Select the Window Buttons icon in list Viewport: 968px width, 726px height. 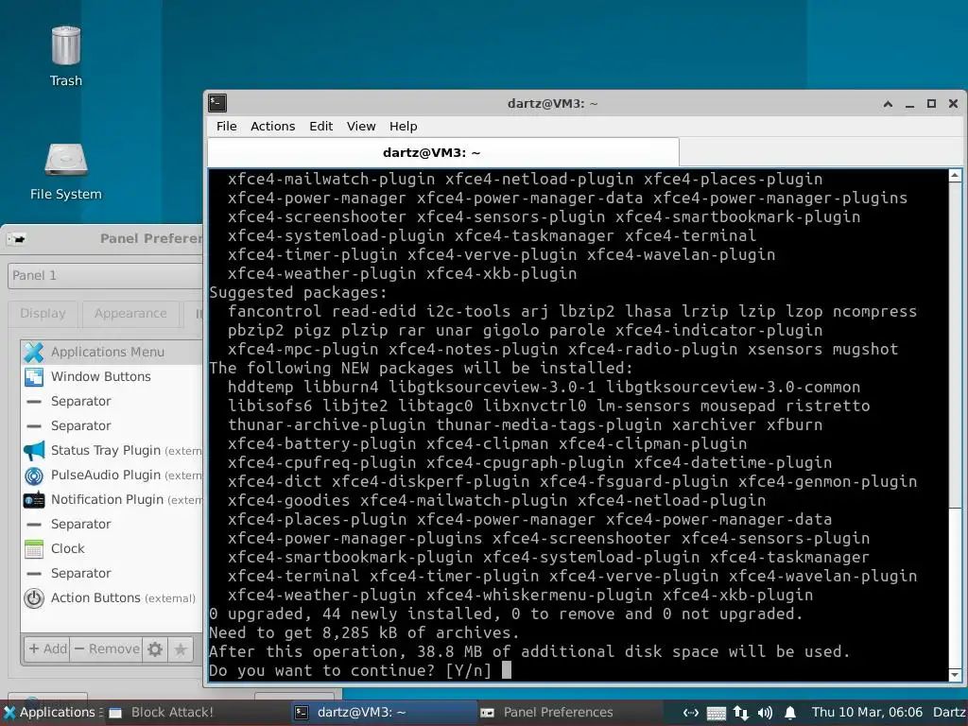point(34,376)
